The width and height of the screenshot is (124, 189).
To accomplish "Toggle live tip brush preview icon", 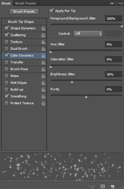I will point(92,186).
